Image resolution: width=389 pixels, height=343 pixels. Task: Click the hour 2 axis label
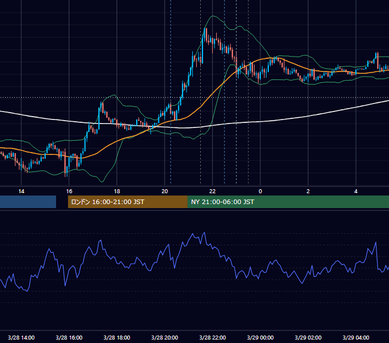click(x=308, y=192)
